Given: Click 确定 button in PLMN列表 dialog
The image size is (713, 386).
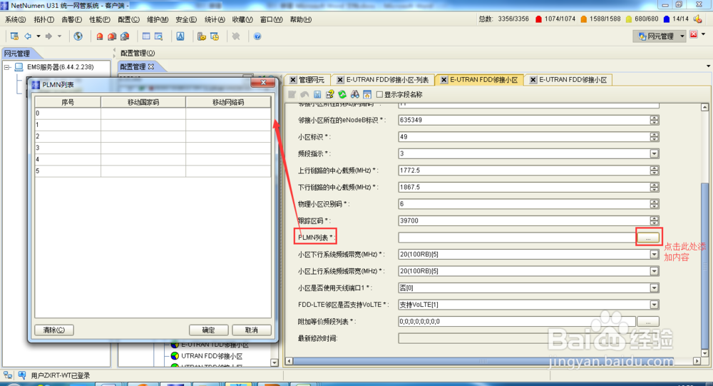Looking at the screenshot, I should [x=208, y=330].
